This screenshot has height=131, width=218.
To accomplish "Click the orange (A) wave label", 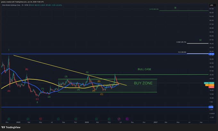I will 94,91.
